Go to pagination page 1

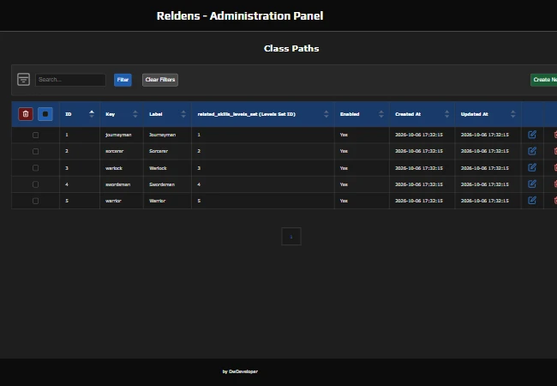pyautogui.click(x=291, y=237)
